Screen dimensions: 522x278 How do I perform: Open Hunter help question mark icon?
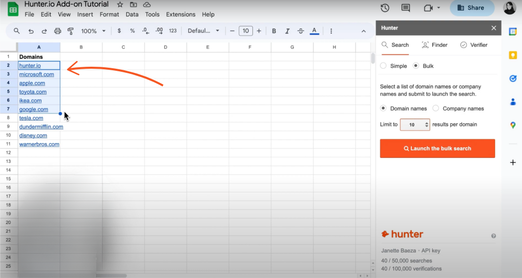(493, 236)
